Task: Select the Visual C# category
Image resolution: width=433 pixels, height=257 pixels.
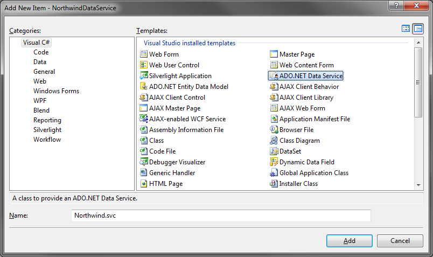Action: pyautogui.click(x=36, y=43)
